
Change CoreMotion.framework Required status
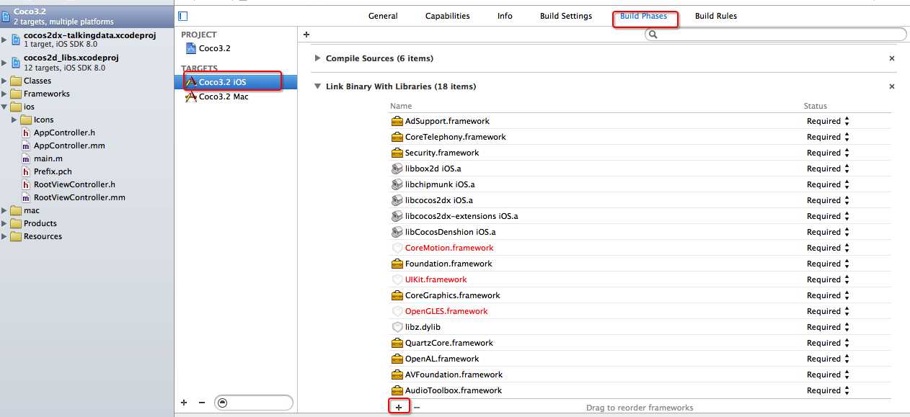coord(828,248)
